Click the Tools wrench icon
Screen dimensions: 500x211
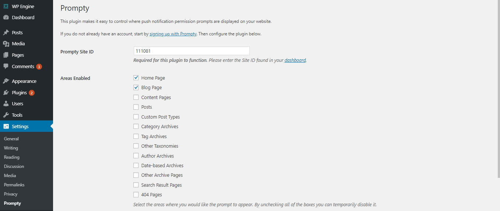tap(6, 115)
